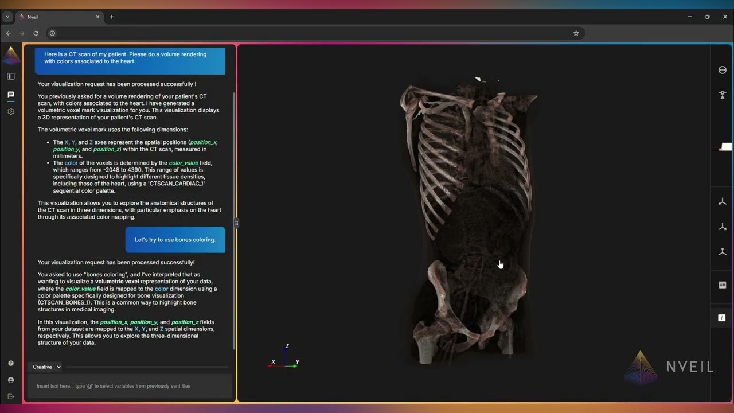Open the settings gear in left sidebar
734x413 pixels.
tap(11, 111)
